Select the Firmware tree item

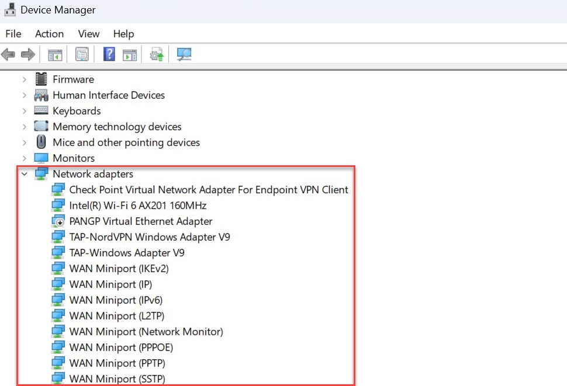pos(74,79)
